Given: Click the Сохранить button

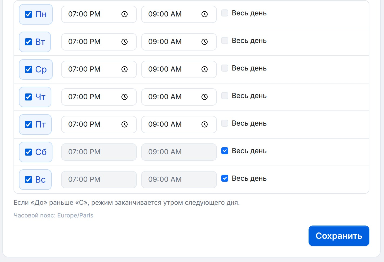Looking at the screenshot, I should (339, 236).
